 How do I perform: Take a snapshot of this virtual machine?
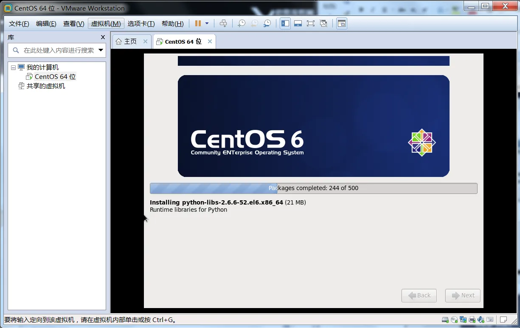[242, 23]
